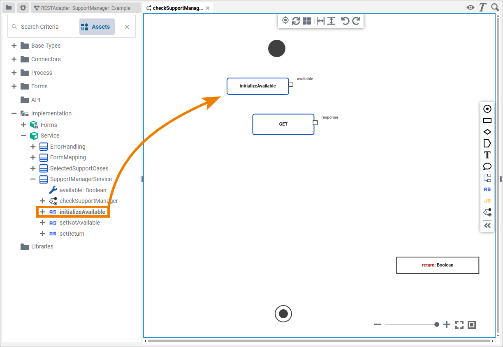Viewport: 503px width, 347px height.
Task: Expand the top-level Forms folder
Action: click(x=14, y=86)
